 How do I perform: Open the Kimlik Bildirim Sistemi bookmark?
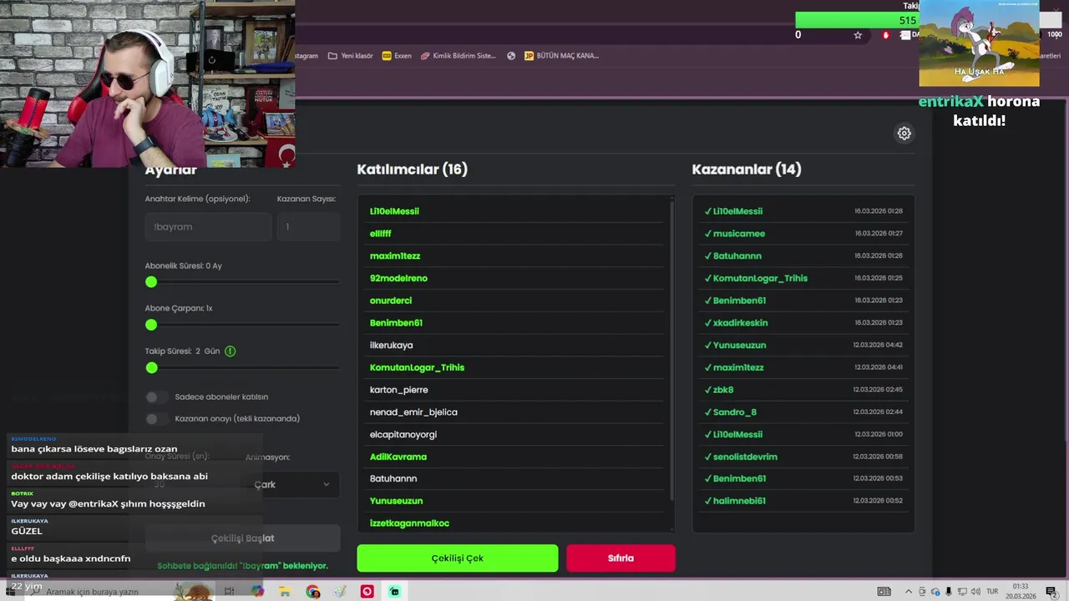click(458, 56)
